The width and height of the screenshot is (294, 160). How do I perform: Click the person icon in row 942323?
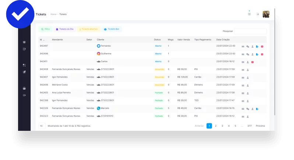click(x=248, y=117)
